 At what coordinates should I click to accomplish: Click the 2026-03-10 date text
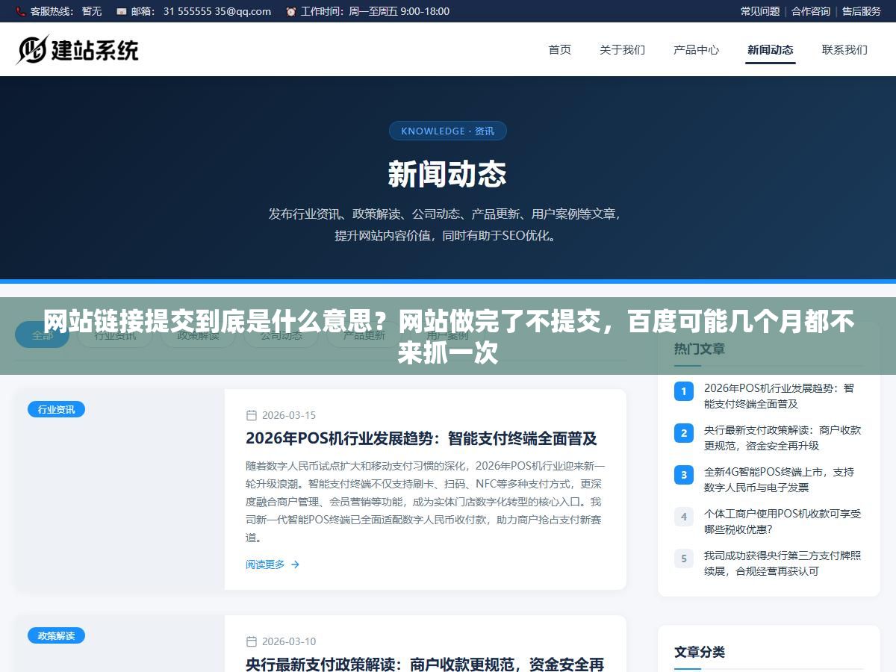(x=289, y=641)
